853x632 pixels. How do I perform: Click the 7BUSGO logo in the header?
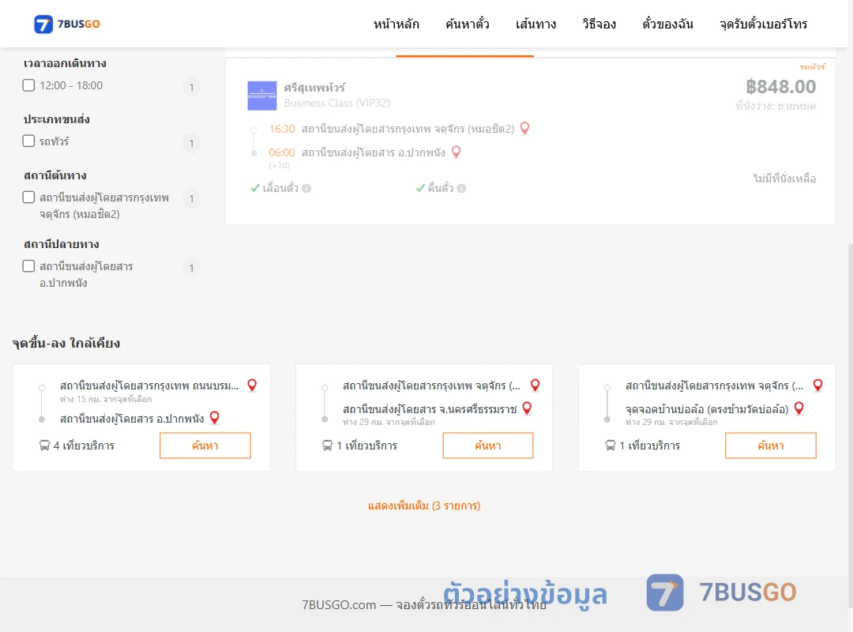67,24
